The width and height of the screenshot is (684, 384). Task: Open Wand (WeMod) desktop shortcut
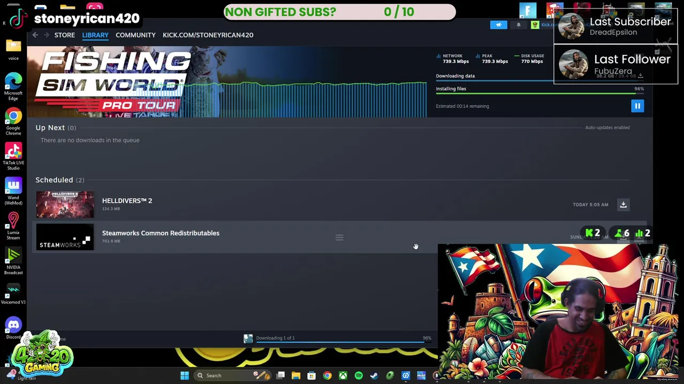click(x=13, y=191)
